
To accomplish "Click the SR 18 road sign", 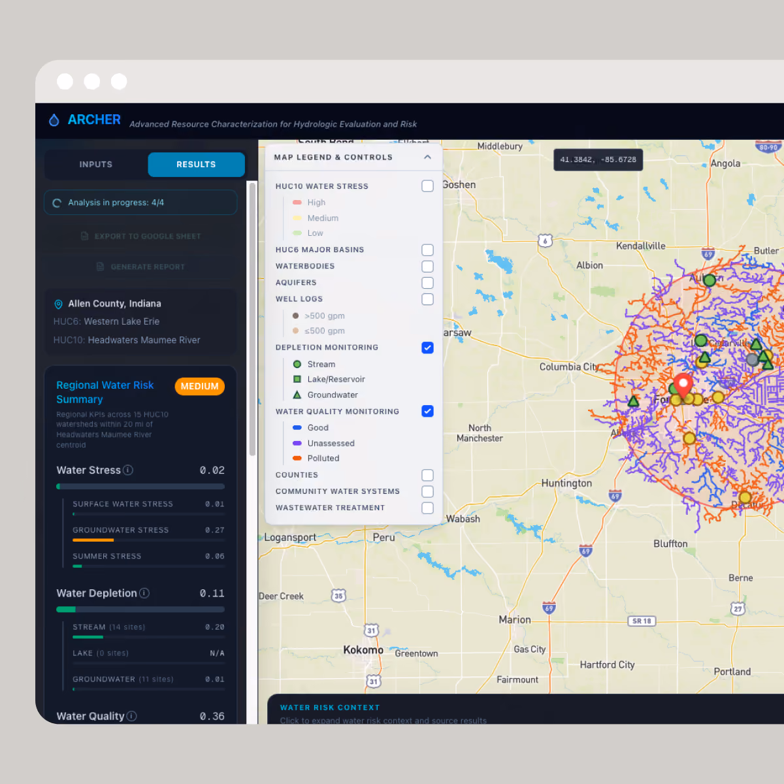I will coord(642,621).
